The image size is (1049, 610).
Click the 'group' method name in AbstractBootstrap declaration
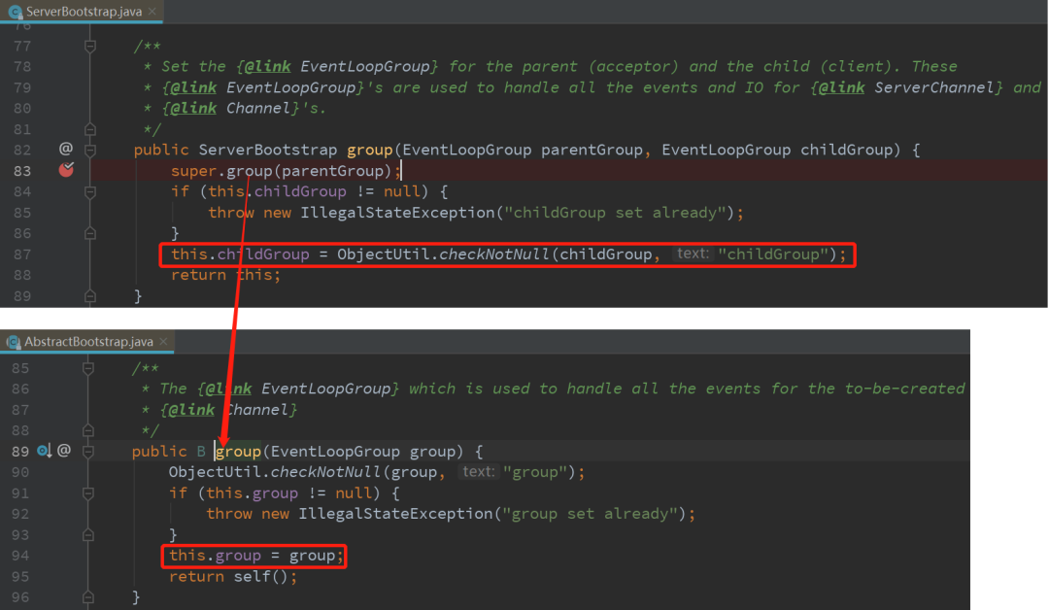click(x=238, y=452)
